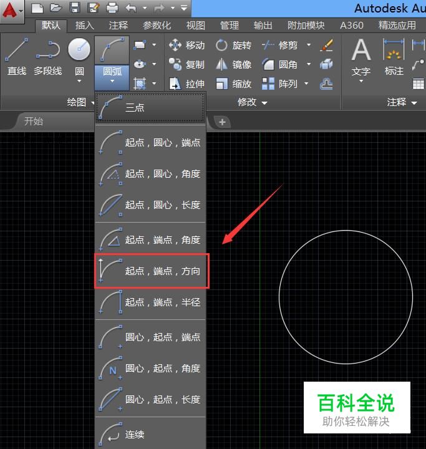
Task: Open the AutoCAD application menu logo
Action: (11, 11)
